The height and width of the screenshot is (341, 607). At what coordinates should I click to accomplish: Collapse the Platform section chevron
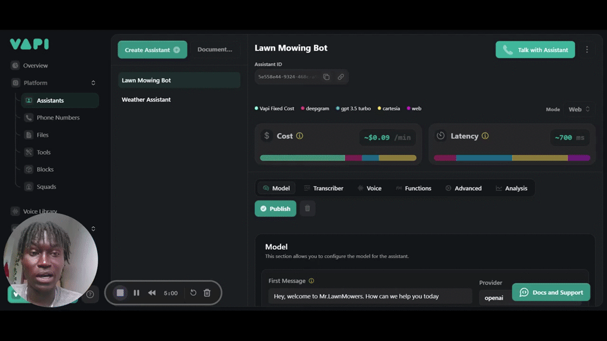92,83
